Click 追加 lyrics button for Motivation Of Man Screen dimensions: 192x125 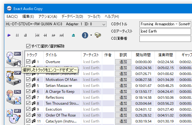pyautogui.click(x=123, y=80)
